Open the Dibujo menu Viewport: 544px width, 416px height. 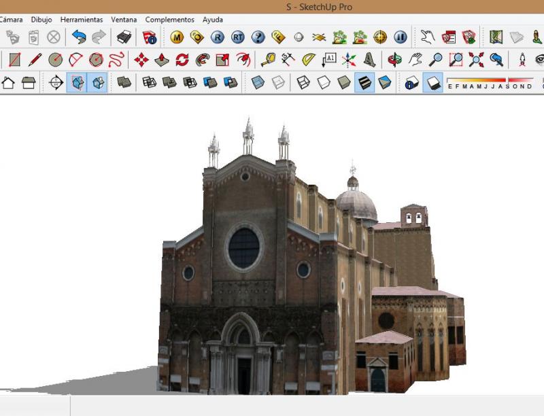click(41, 20)
